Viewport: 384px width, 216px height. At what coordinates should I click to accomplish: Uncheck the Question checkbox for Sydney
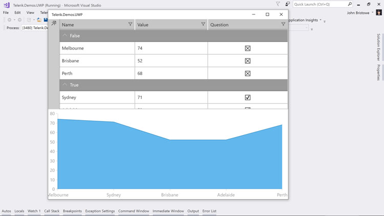(248, 97)
